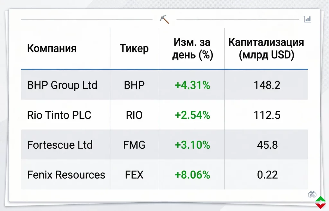Select Rio Tinto PLC company name
Image resolution: width=329 pixels, height=211 pixels.
coord(59,115)
